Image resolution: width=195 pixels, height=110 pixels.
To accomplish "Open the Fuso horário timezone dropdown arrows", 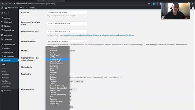I will point(73,74).
